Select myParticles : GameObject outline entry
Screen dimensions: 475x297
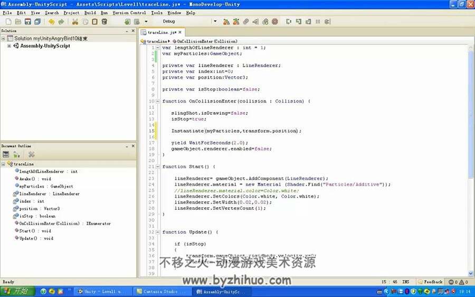44,186
